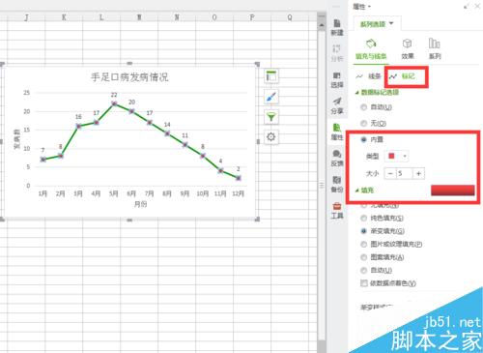Select the 月份 horizontal axis title
Viewport: 483px width, 353px height.
coord(140,204)
